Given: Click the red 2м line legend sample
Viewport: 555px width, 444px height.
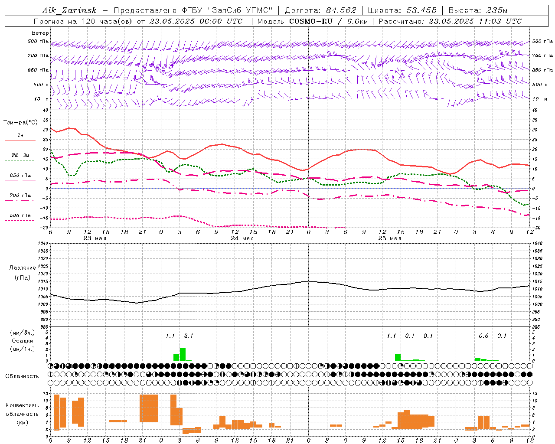Looking at the screenshot, I should tap(20, 140).
